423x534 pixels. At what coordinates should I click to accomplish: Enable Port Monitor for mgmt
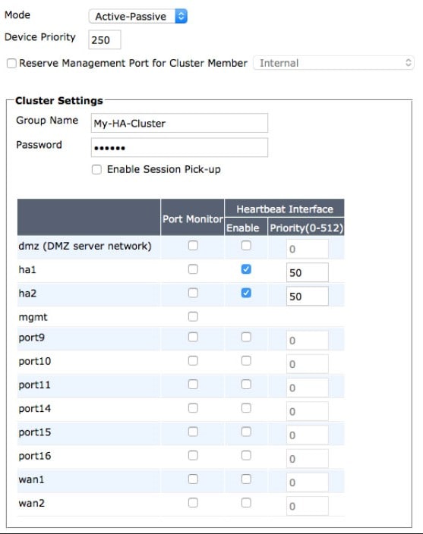click(x=193, y=317)
